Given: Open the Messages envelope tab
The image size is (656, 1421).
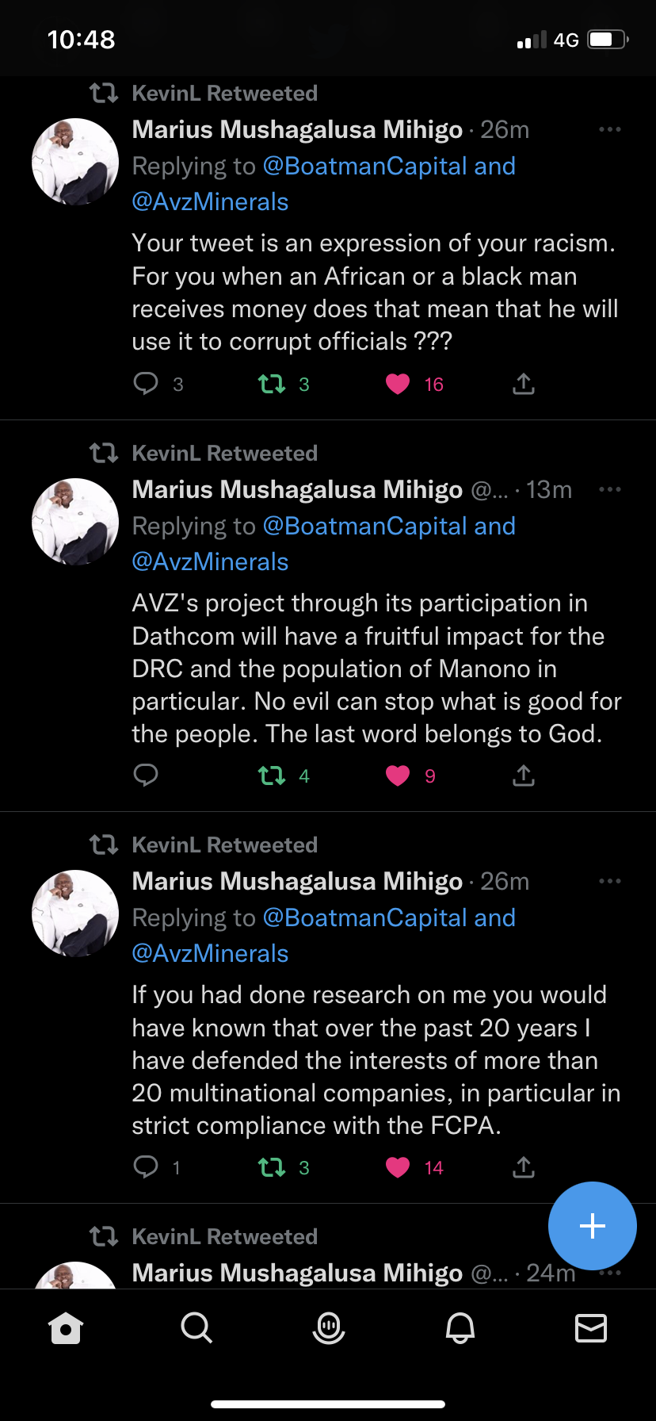Looking at the screenshot, I should [590, 1327].
